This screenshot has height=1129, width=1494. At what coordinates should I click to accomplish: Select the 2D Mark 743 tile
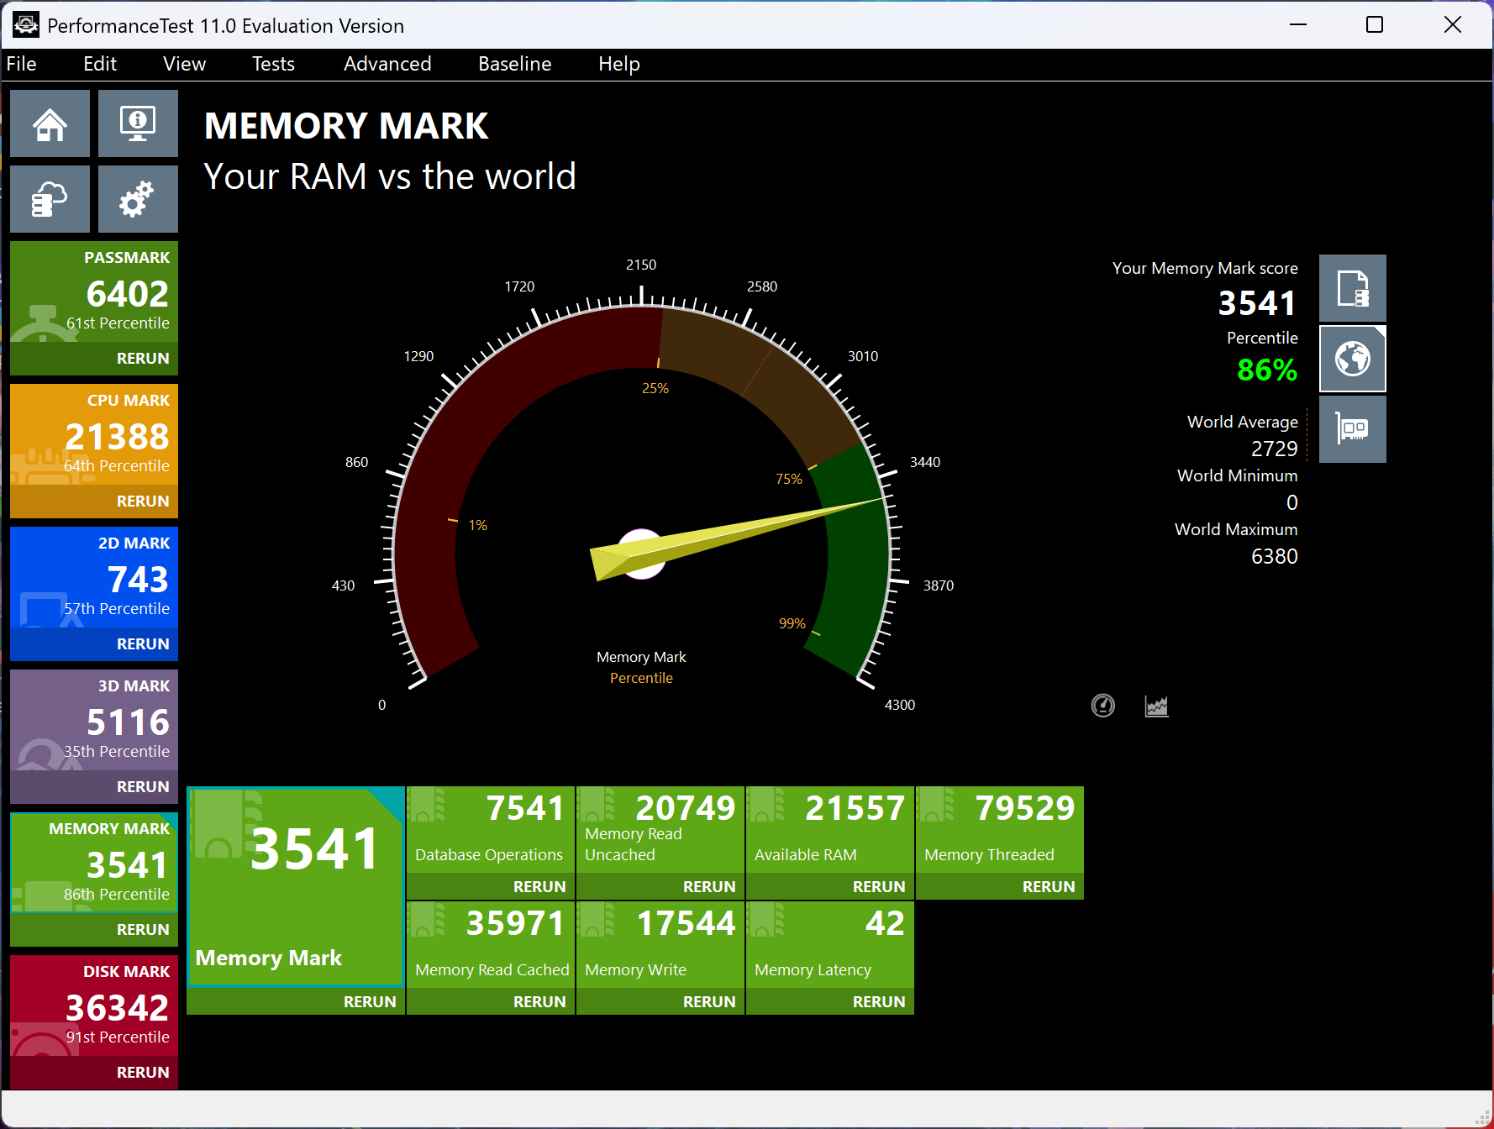tap(94, 577)
